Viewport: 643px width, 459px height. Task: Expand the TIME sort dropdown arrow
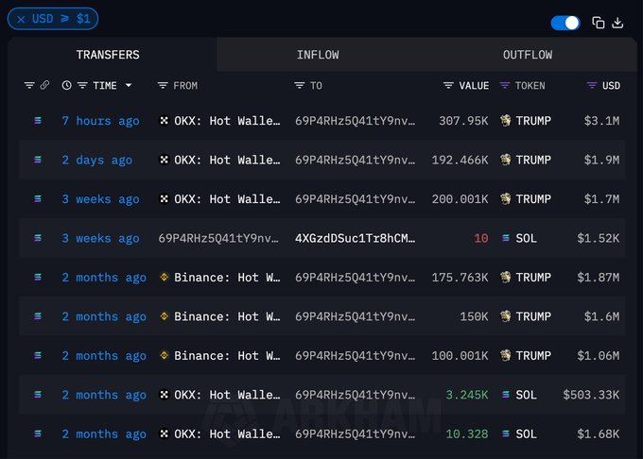point(129,85)
